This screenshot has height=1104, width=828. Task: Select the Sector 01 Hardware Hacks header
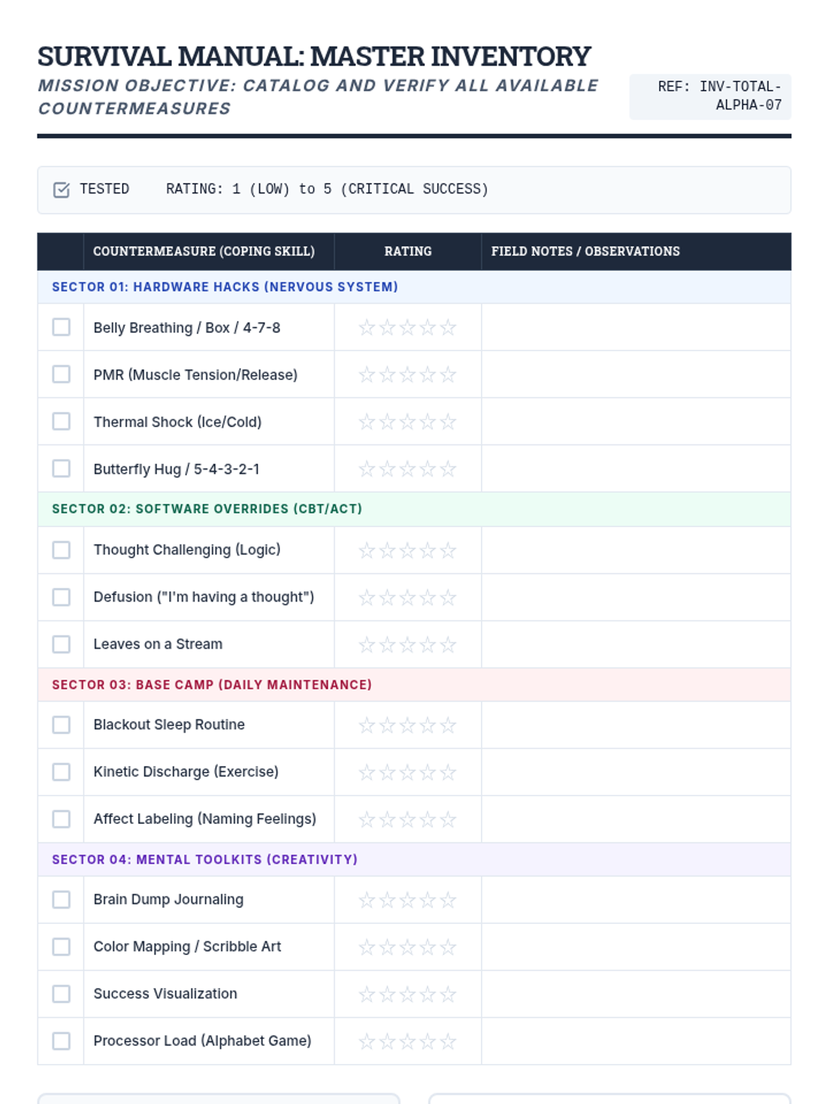click(x=225, y=287)
